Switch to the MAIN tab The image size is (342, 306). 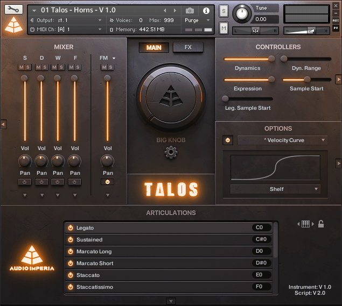pyautogui.click(x=154, y=47)
